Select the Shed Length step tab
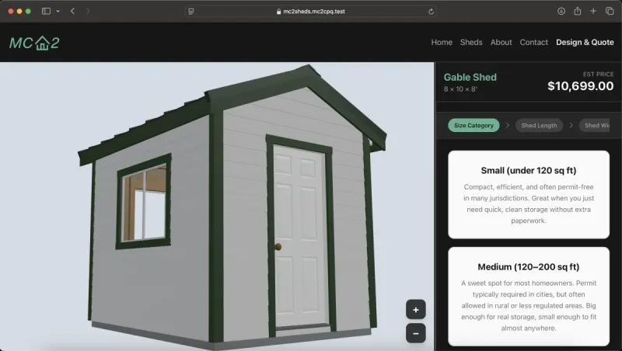Viewport: 622px width, 351px height. point(539,125)
